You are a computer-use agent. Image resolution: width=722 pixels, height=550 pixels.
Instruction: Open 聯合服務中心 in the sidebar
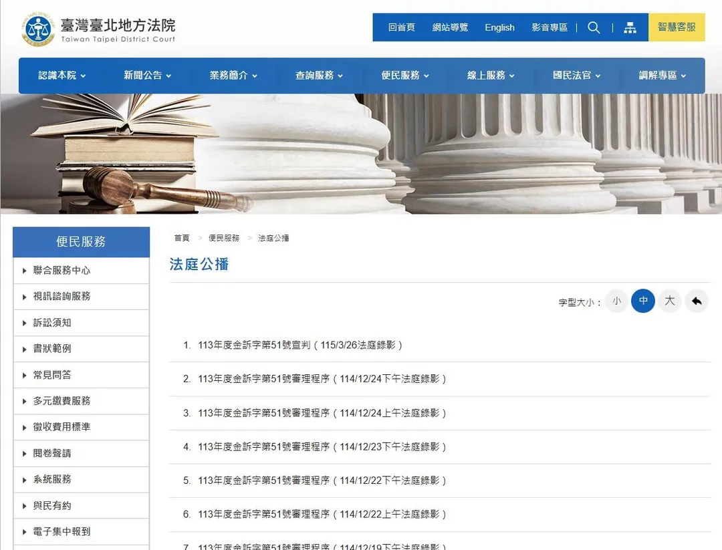81,271
